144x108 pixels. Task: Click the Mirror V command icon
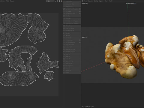point(64,35)
